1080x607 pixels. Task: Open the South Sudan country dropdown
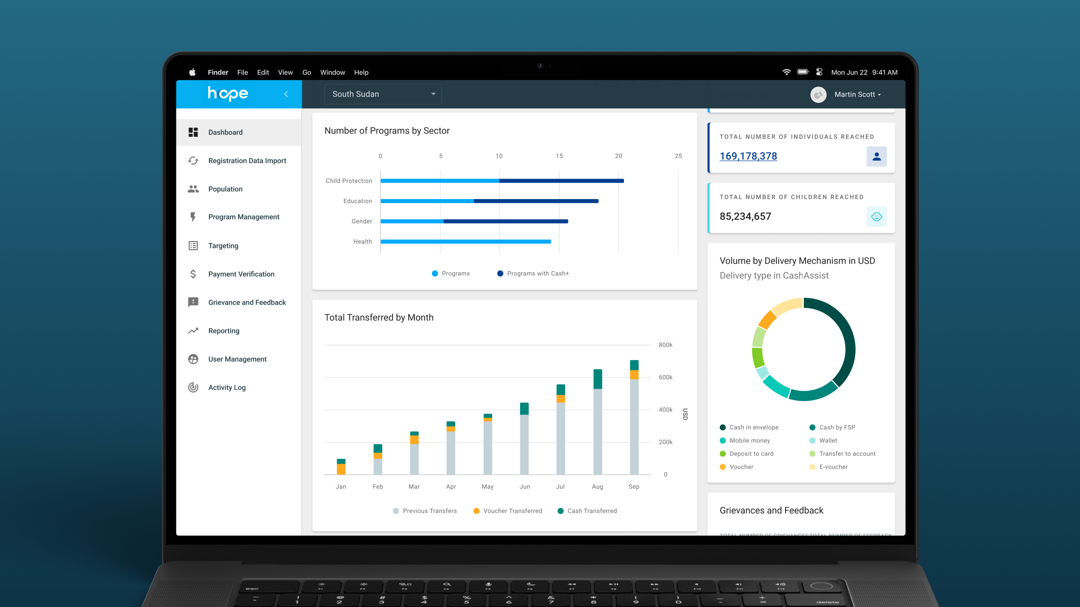[x=383, y=94]
